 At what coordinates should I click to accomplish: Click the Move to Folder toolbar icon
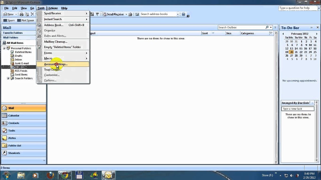27,14
